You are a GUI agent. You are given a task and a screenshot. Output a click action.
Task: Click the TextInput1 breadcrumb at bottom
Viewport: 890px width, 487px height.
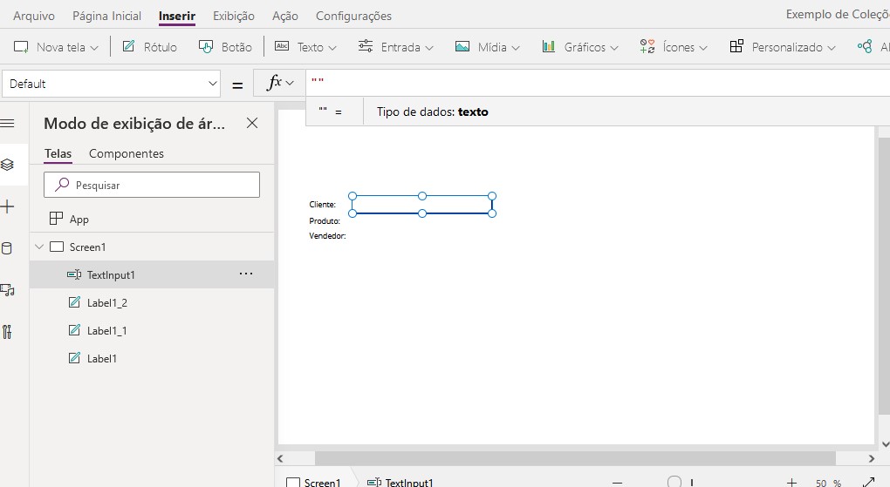(400, 482)
